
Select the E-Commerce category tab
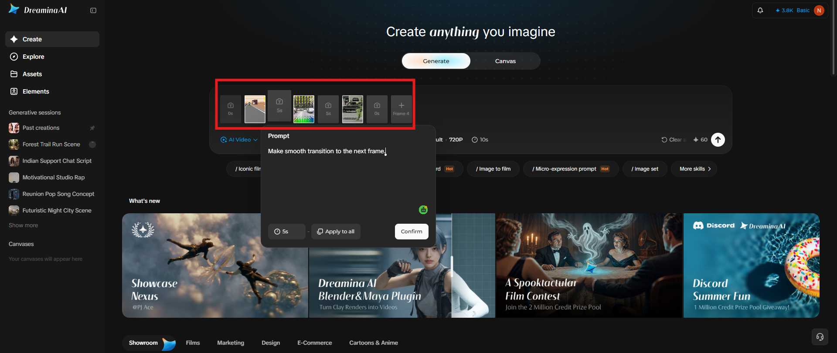click(315, 343)
